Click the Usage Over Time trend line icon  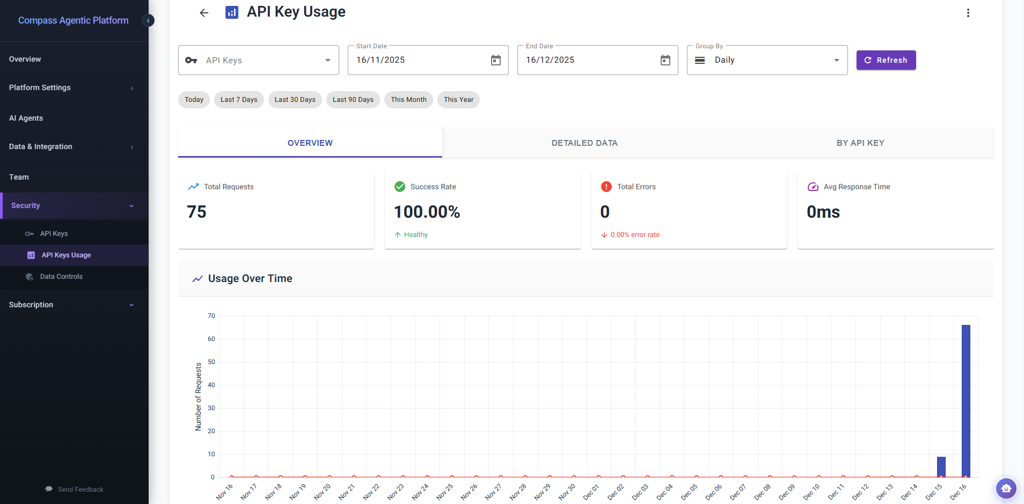(x=197, y=278)
